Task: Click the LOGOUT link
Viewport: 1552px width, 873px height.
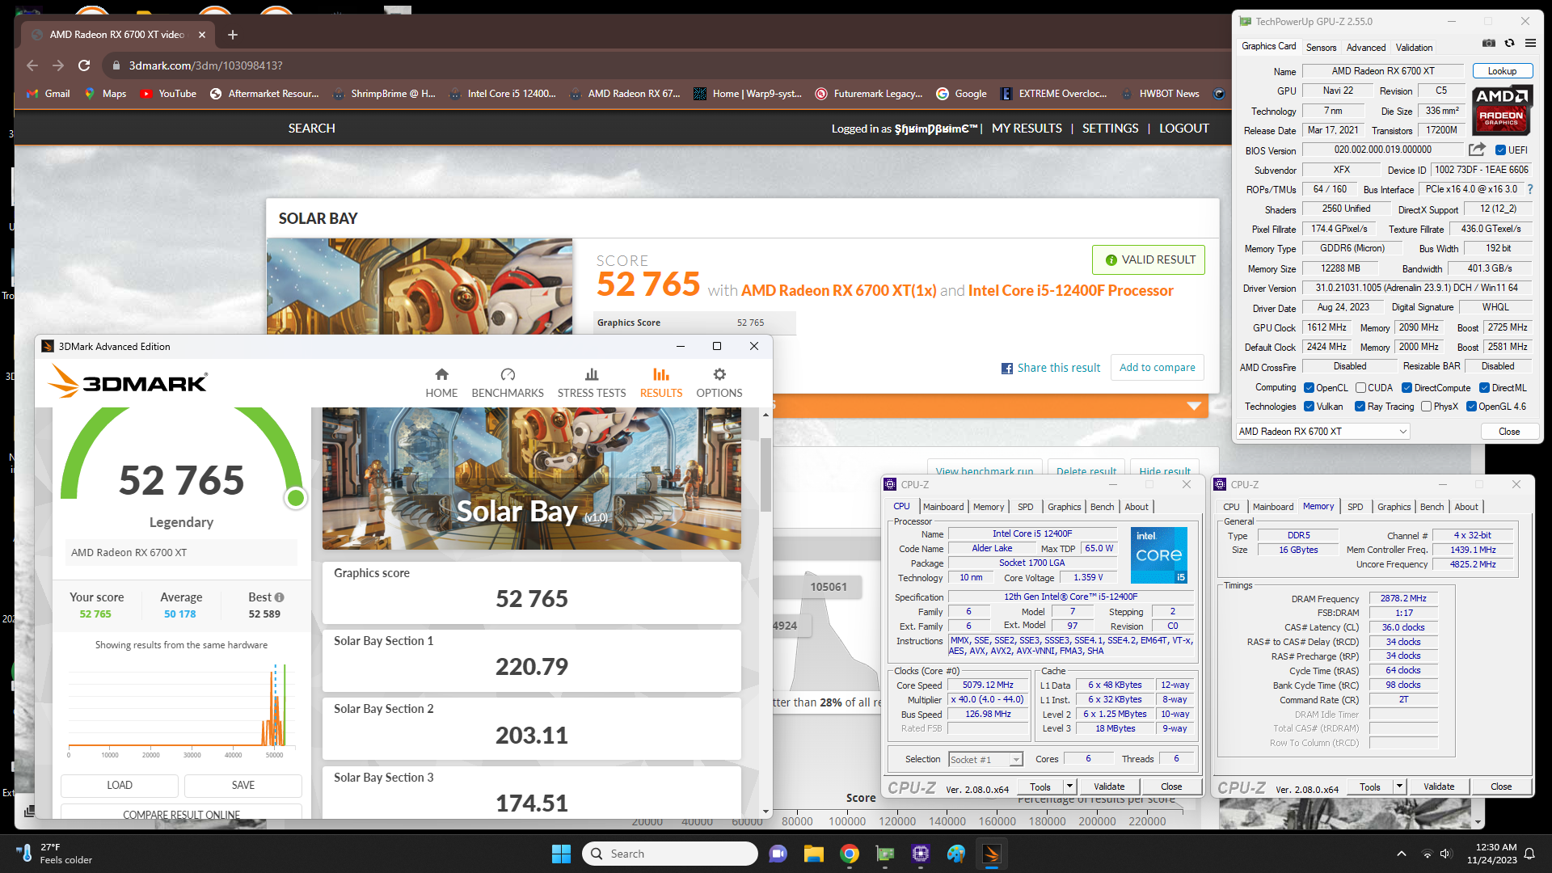Action: coord(1183,129)
